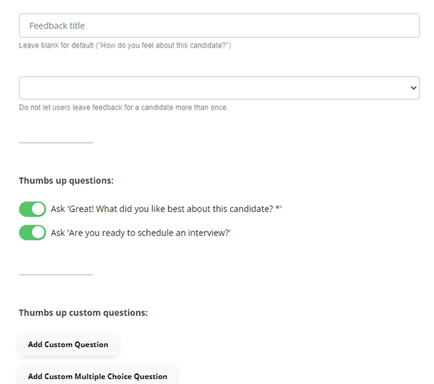Open the empty feedback restriction dropdown

tap(219, 88)
